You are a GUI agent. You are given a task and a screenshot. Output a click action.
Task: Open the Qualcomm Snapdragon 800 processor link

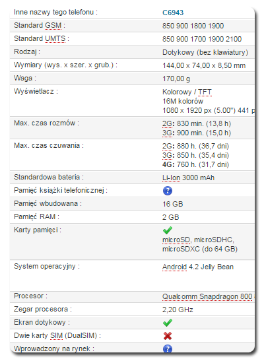tap(207, 296)
